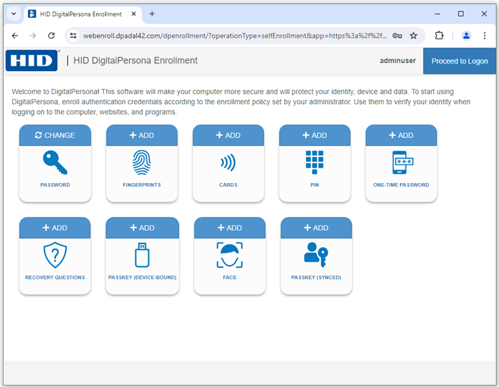Select the Fingerprints icon
Viewport: 499px width, 387px height.
(x=142, y=163)
